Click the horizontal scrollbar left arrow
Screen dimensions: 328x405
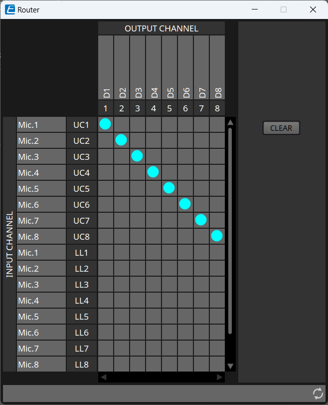click(104, 378)
